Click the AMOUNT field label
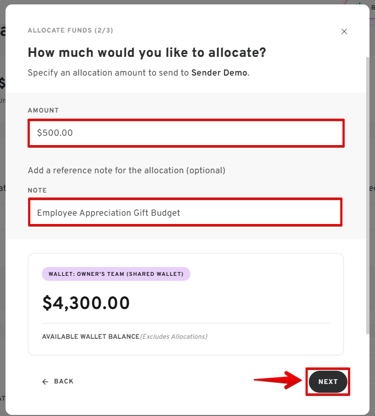 click(43, 110)
